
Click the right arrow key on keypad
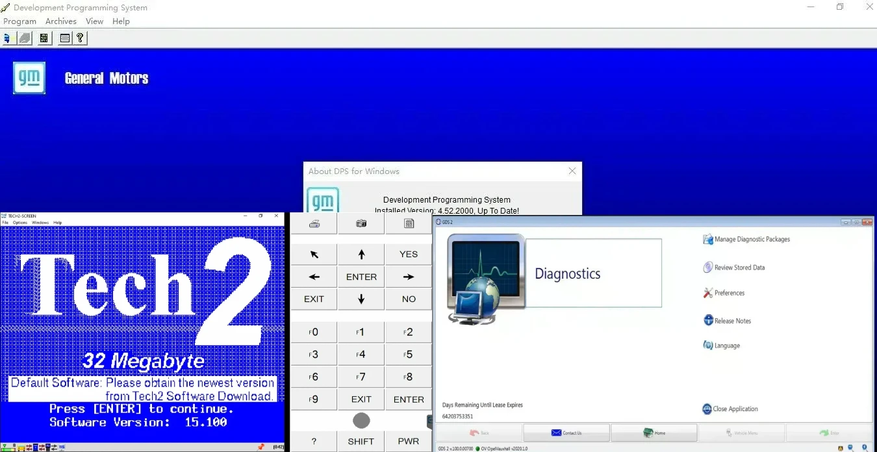coord(409,277)
